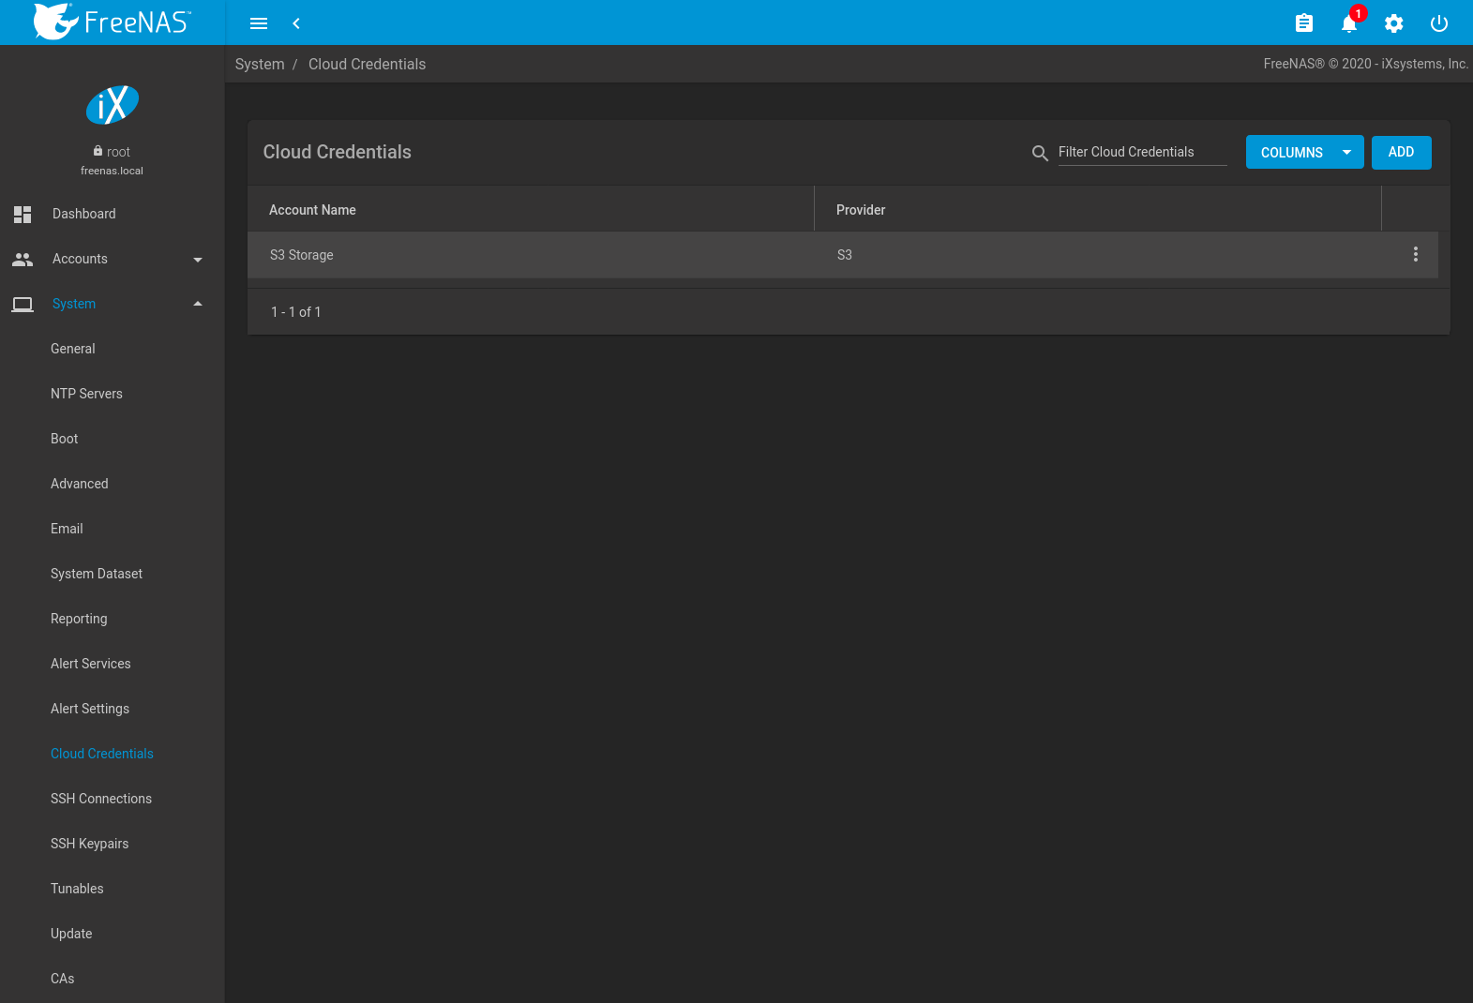Open the settings gear in top bar
Screen dimensions: 1473x1003
[1393, 23]
